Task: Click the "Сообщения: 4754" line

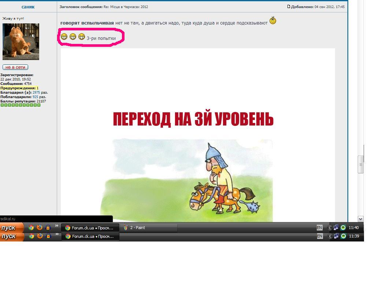Action: pyautogui.click(x=16, y=84)
